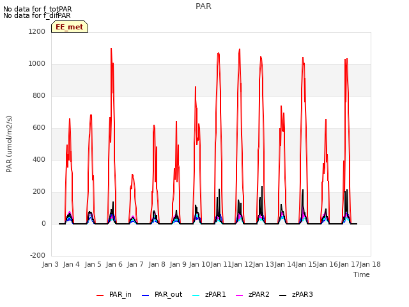
Task: Click the Jan 14 x-axis label
Action: tap(285, 264)
